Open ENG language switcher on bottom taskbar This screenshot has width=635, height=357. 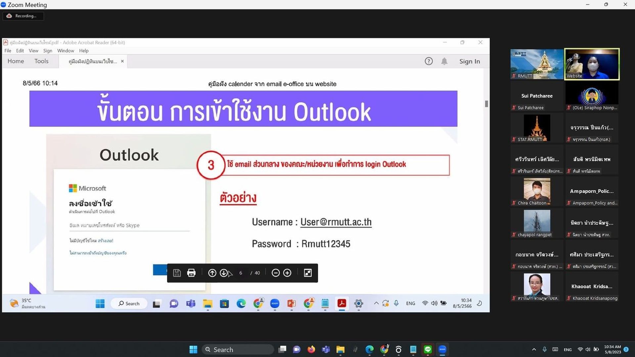(x=567, y=349)
